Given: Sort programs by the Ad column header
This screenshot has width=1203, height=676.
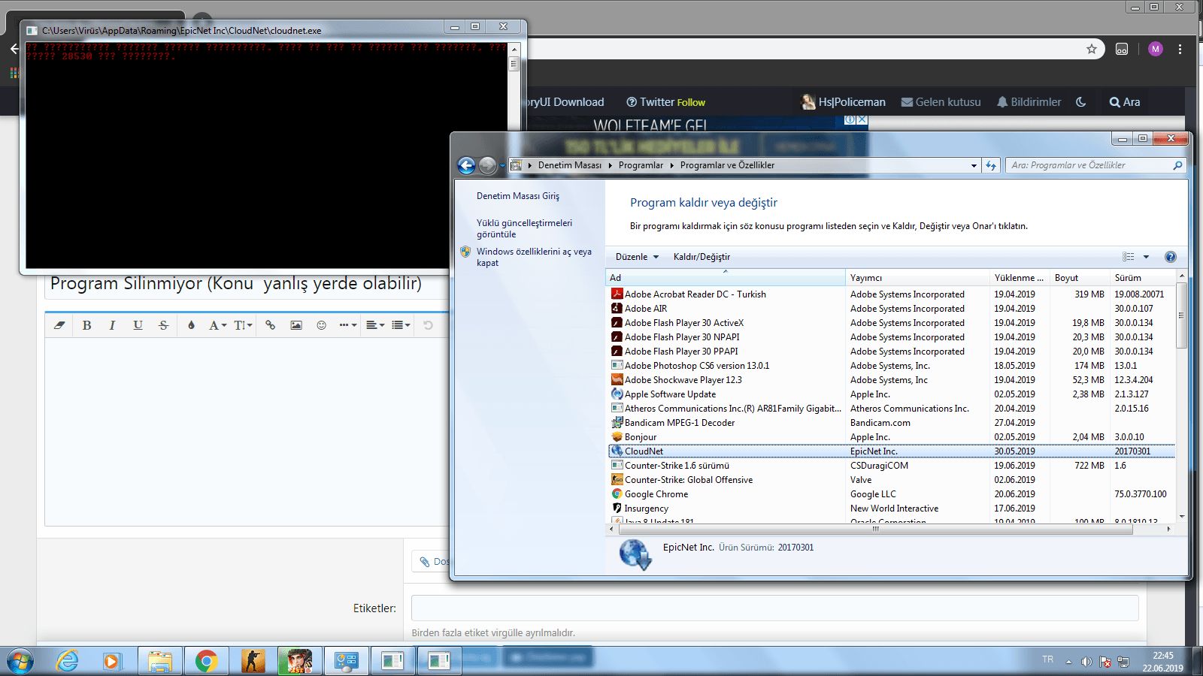Looking at the screenshot, I should (x=726, y=278).
